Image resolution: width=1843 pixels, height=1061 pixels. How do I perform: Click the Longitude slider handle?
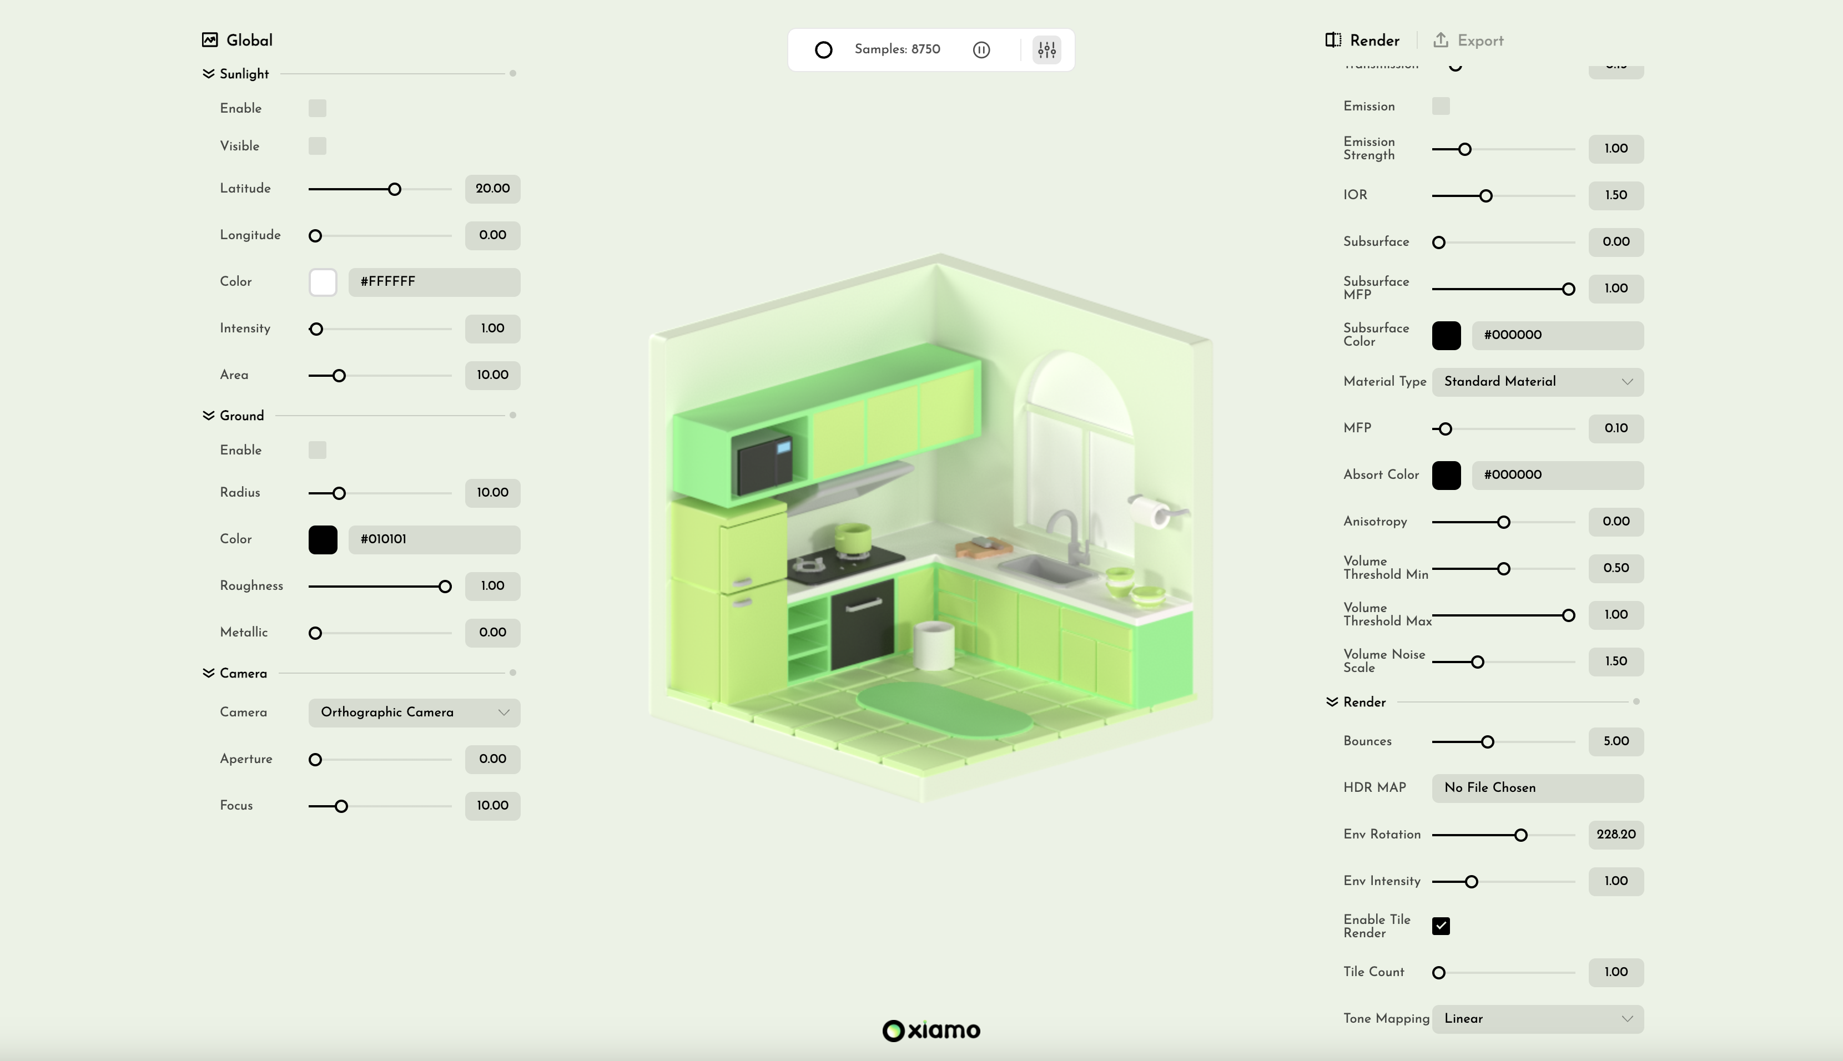point(315,236)
